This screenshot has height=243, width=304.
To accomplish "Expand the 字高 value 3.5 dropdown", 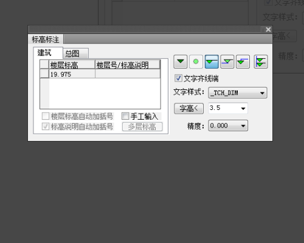I will (x=228, y=108).
